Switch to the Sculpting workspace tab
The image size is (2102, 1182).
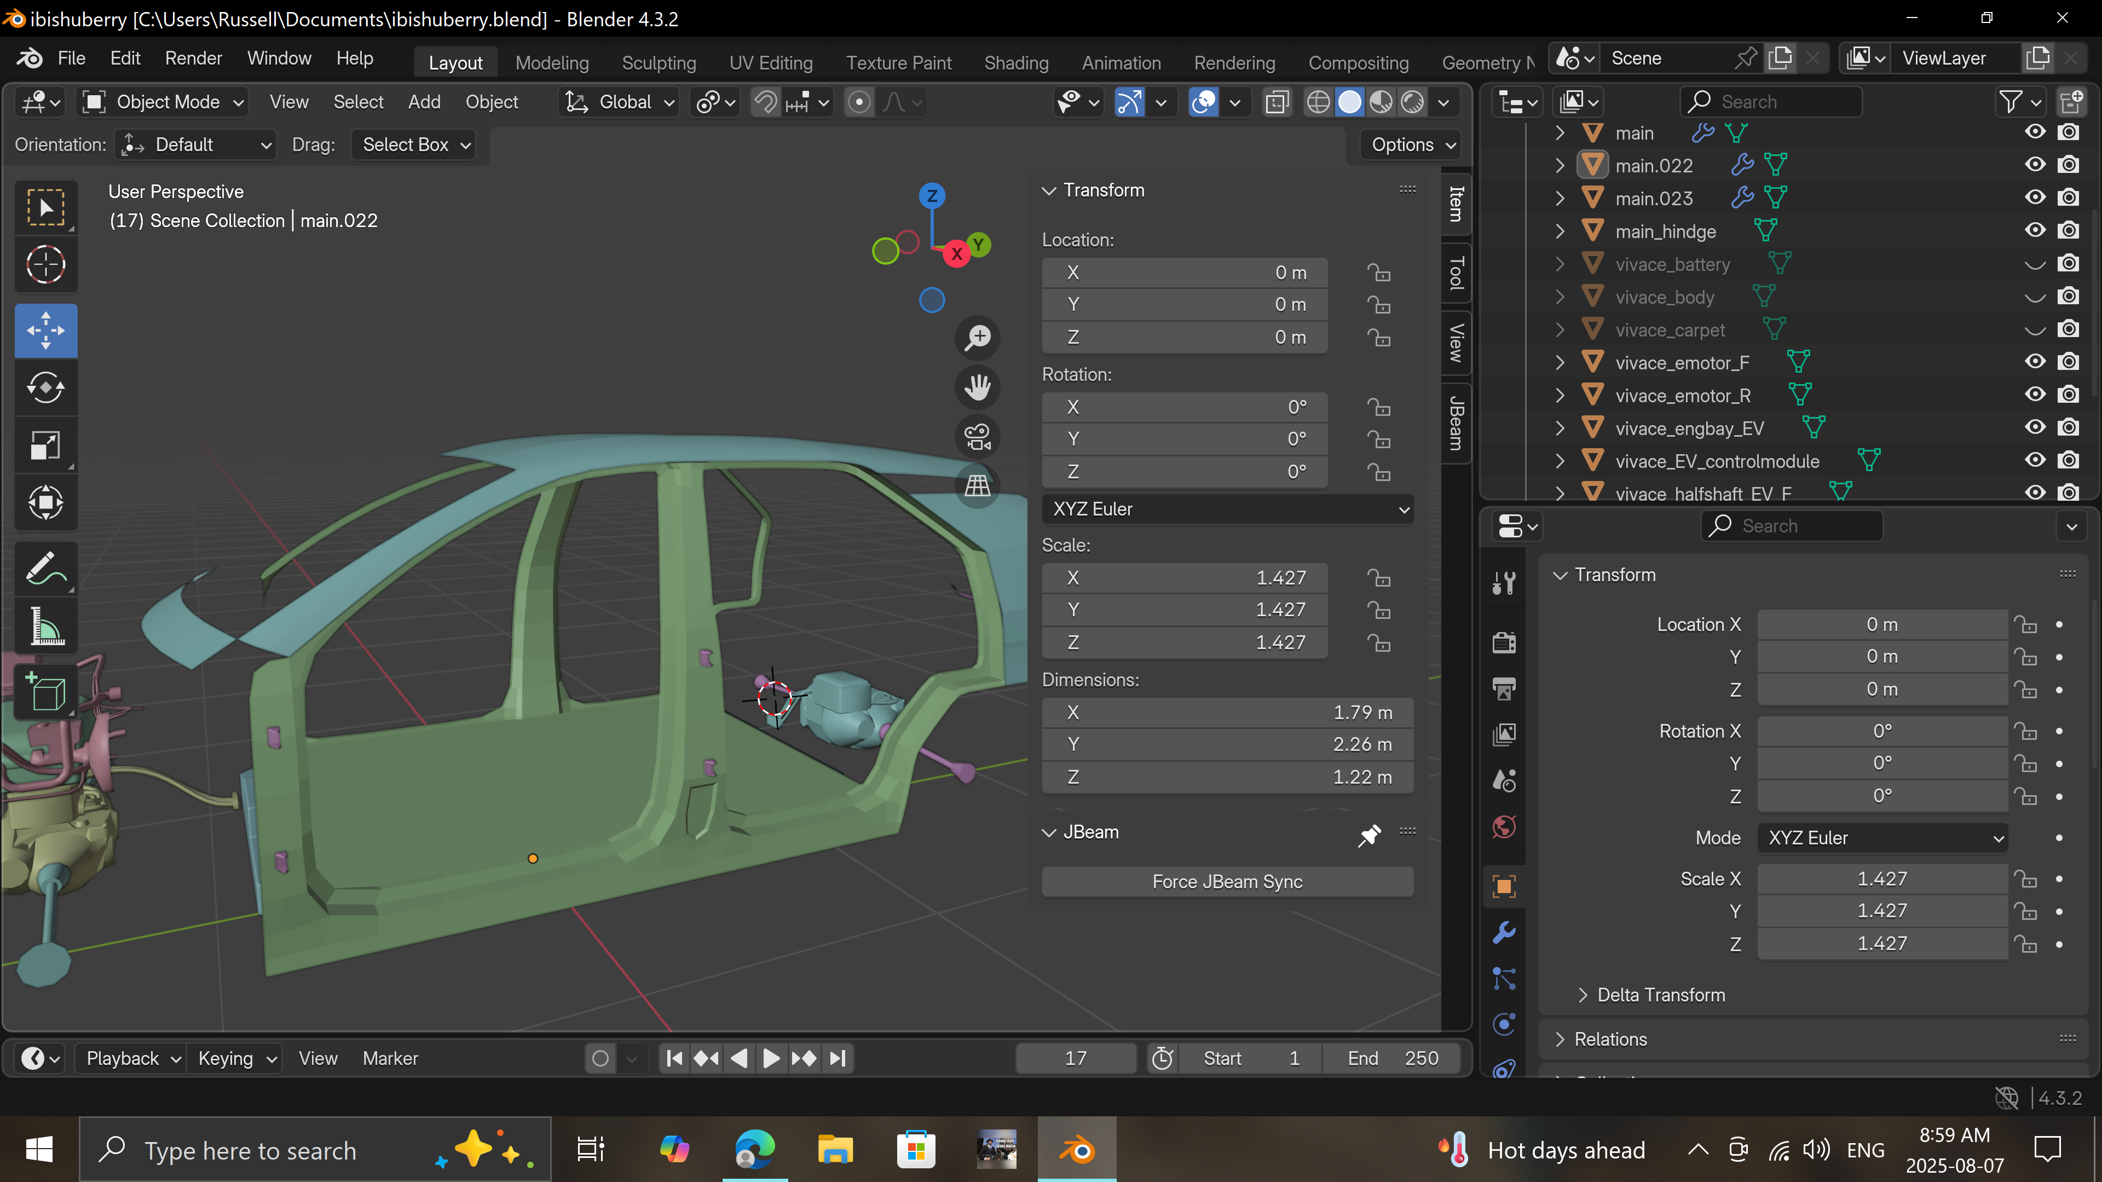(x=659, y=63)
